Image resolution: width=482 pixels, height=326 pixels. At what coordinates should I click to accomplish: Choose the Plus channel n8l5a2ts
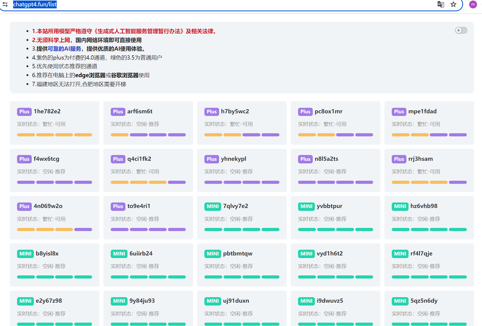[336, 170]
